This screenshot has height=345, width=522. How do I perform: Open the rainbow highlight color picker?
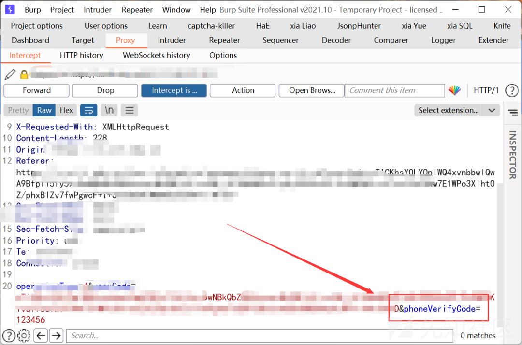click(x=454, y=90)
